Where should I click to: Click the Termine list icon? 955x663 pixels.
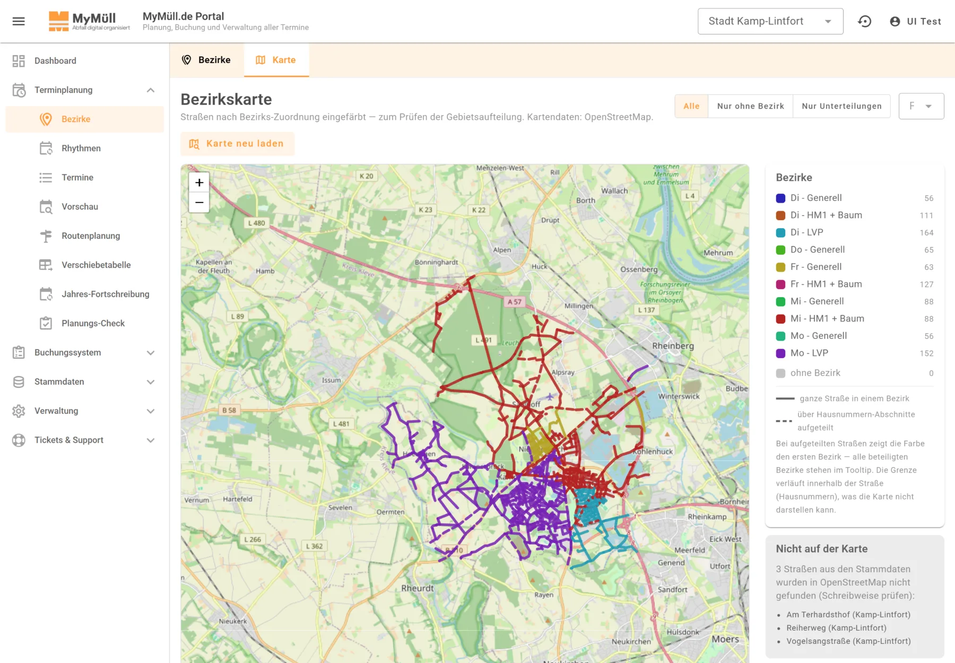coord(46,178)
